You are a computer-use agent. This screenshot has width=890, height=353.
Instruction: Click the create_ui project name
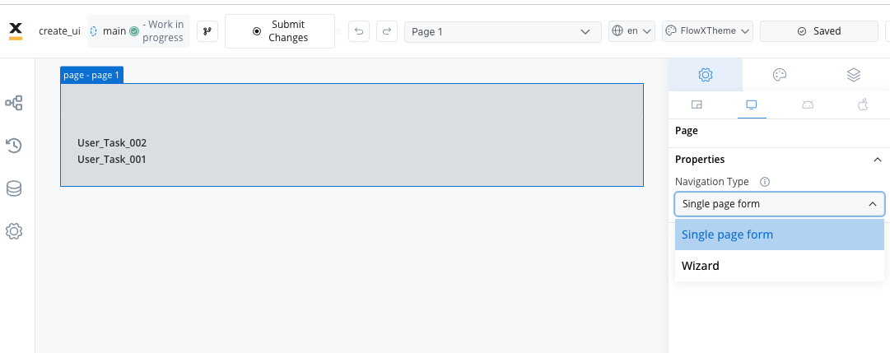[59, 31]
